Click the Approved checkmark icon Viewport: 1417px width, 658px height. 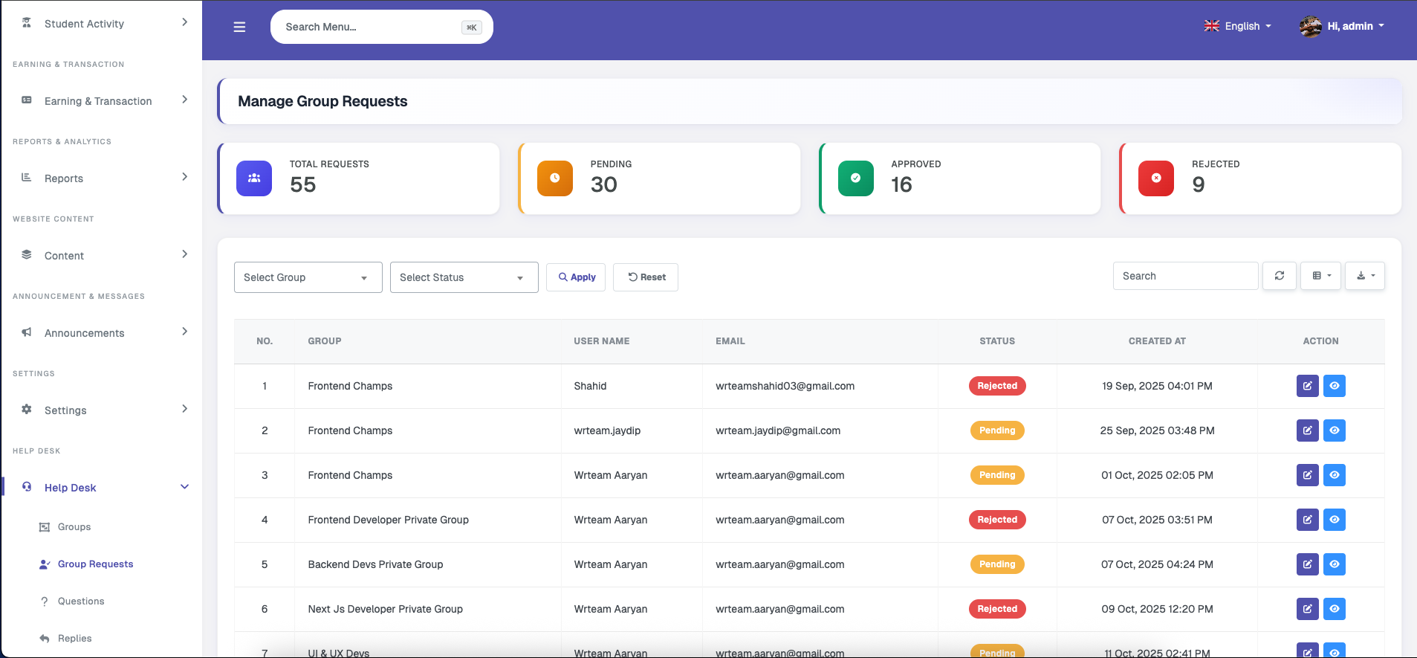pos(856,178)
